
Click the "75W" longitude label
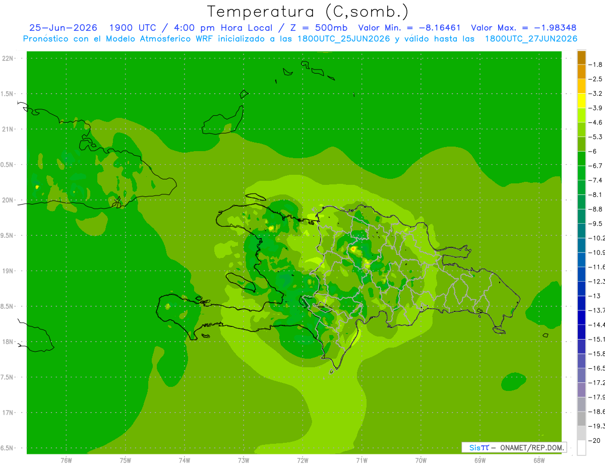(126, 460)
